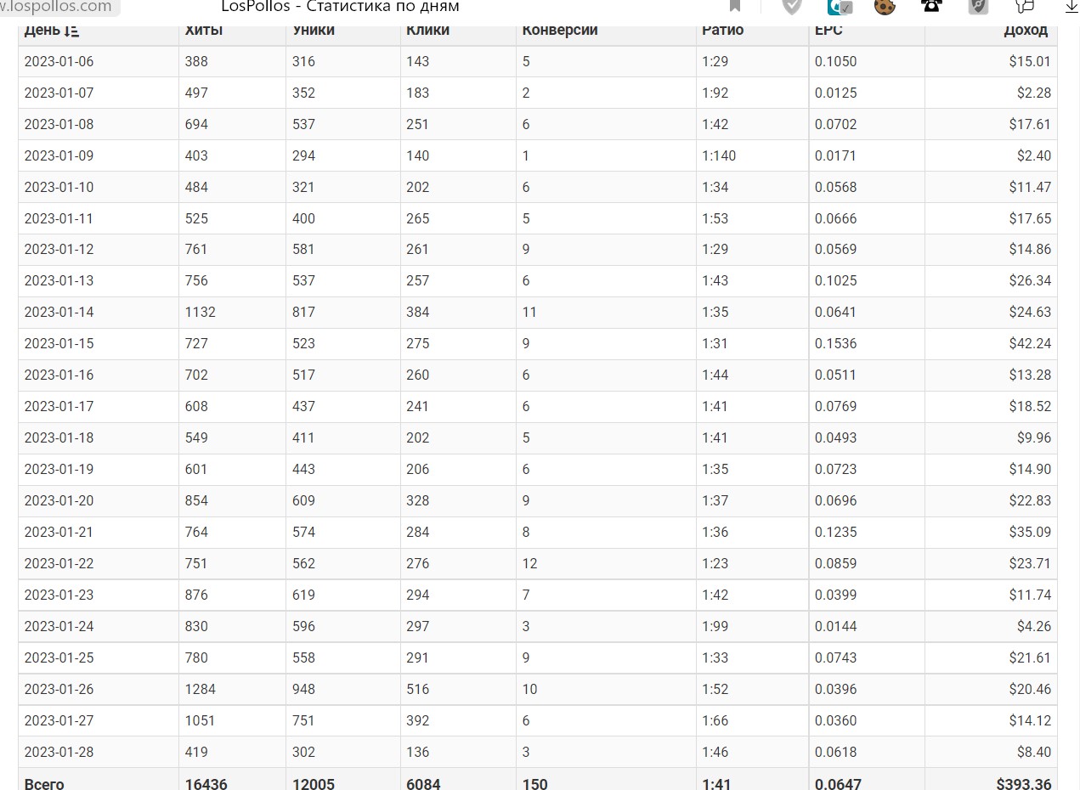Click the $42.24 income cell

[1029, 343]
